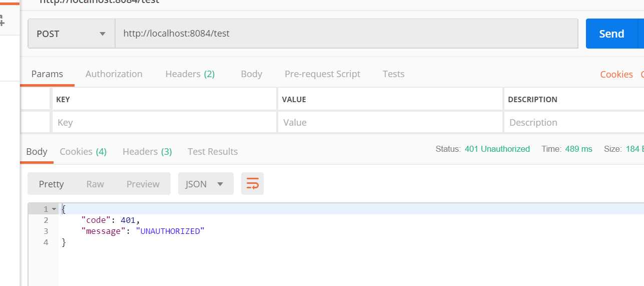Switch to the Params tab
This screenshot has width=644, height=286.
(x=47, y=74)
